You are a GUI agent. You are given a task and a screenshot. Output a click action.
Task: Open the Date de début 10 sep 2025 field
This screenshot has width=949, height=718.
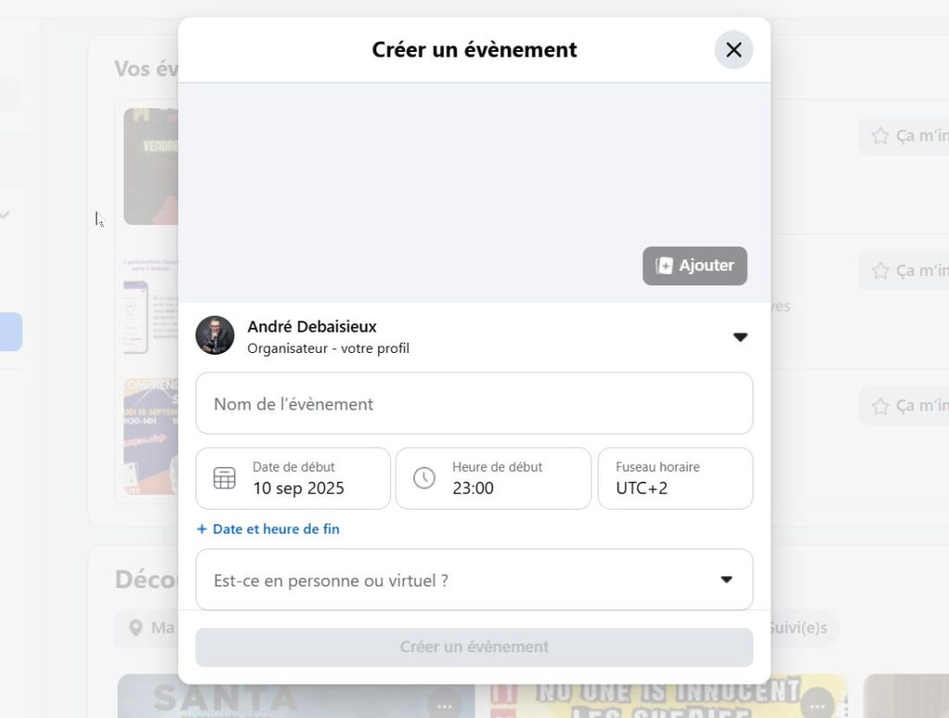[x=293, y=478]
